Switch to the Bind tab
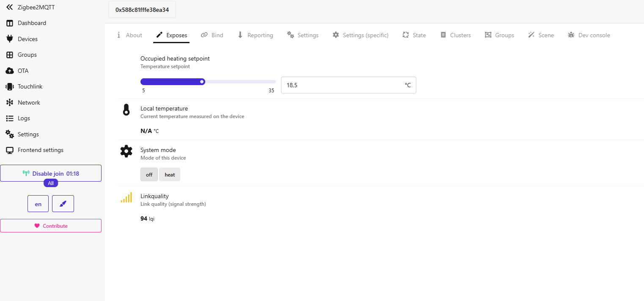Screen dimensions: 644x301 point(212,35)
